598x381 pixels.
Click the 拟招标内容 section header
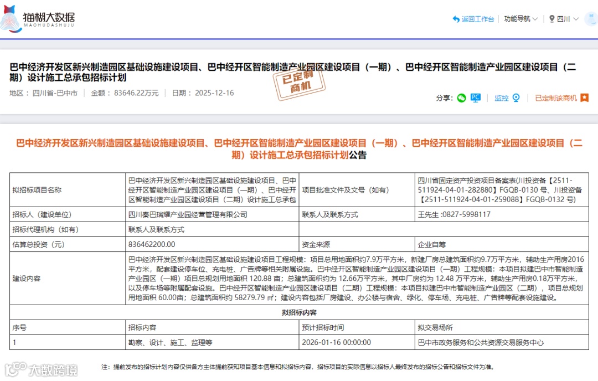click(299, 312)
